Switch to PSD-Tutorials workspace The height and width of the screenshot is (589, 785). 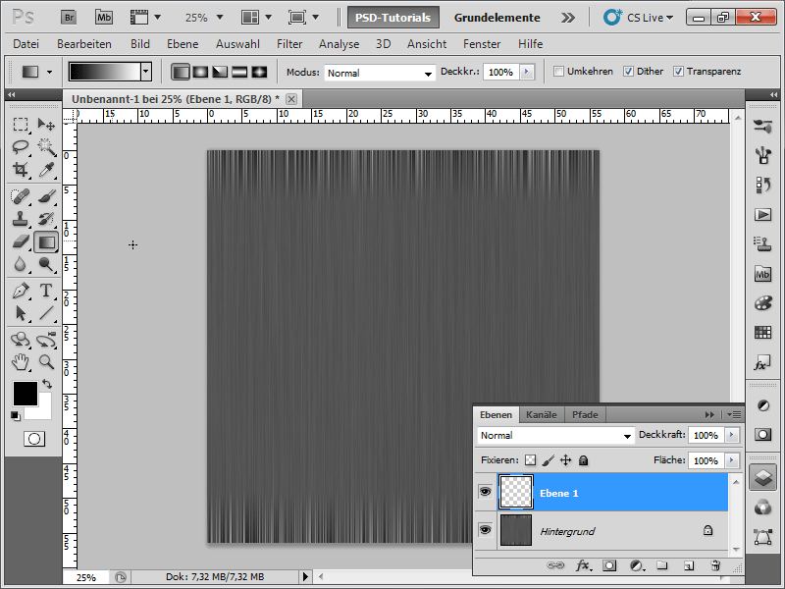click(393, 18)
